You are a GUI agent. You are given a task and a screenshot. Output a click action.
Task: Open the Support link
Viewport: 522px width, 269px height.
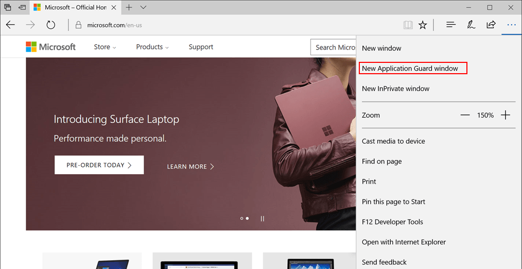[x=201, y=47]
